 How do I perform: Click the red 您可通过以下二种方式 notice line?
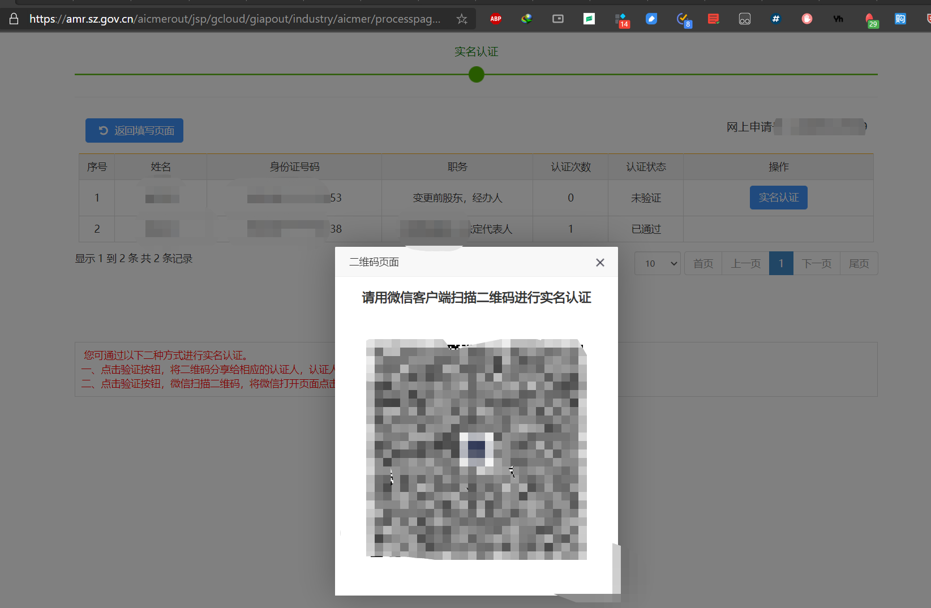(166, 355)
